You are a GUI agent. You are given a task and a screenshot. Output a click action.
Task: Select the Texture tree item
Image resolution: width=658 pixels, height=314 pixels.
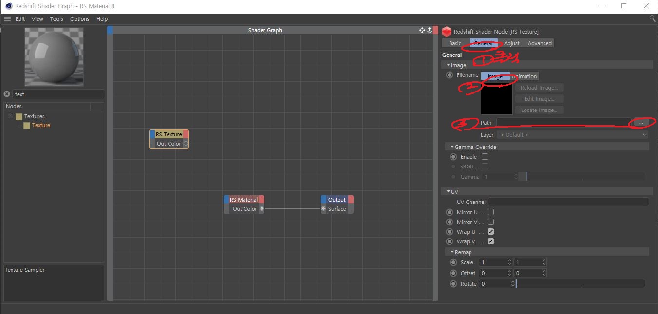click(x=41, y=125)
